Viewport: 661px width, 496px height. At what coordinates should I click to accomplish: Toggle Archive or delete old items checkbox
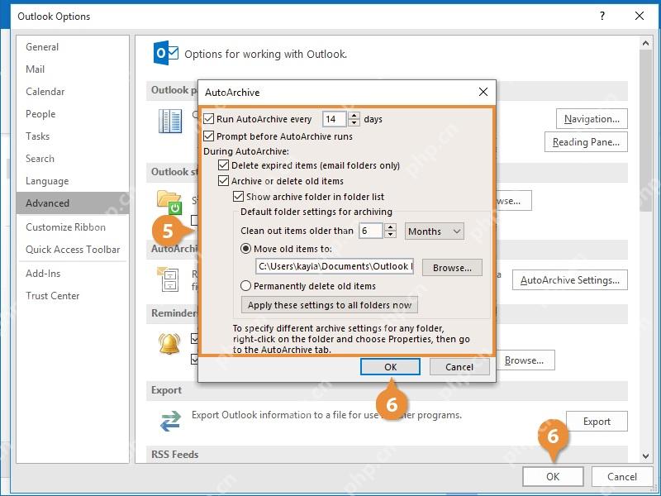click(x=223, y=181)
